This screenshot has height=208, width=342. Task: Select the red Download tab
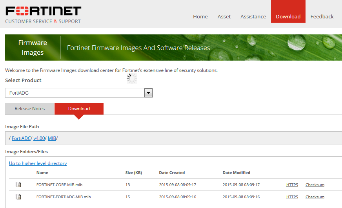(x=79, y=109)
